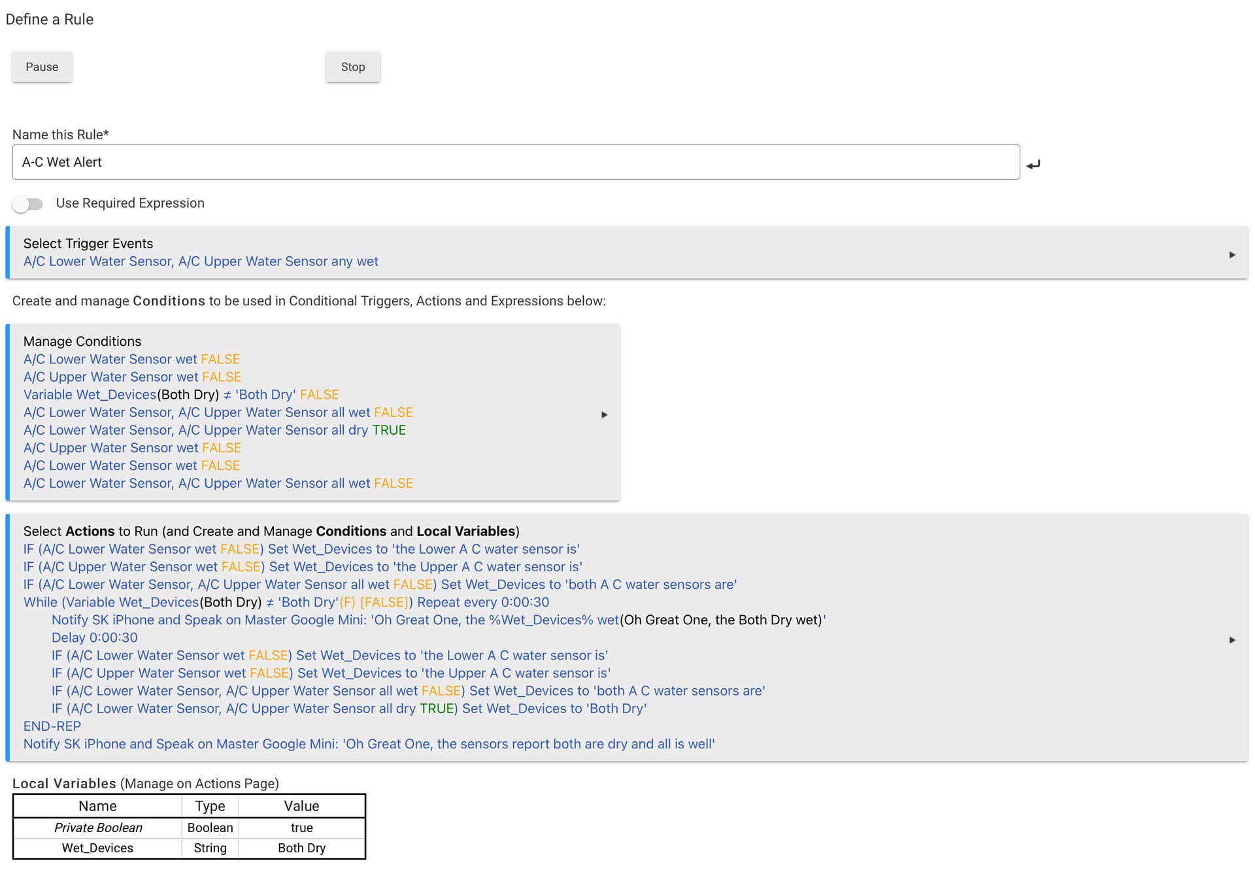The width and height of the screenshot is (1255, 870).
Task: Expand Select Trigger Events arrow
Action: point(1232,254)
